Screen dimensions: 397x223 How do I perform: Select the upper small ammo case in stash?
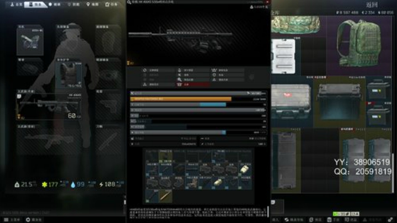tap(378, 88)
